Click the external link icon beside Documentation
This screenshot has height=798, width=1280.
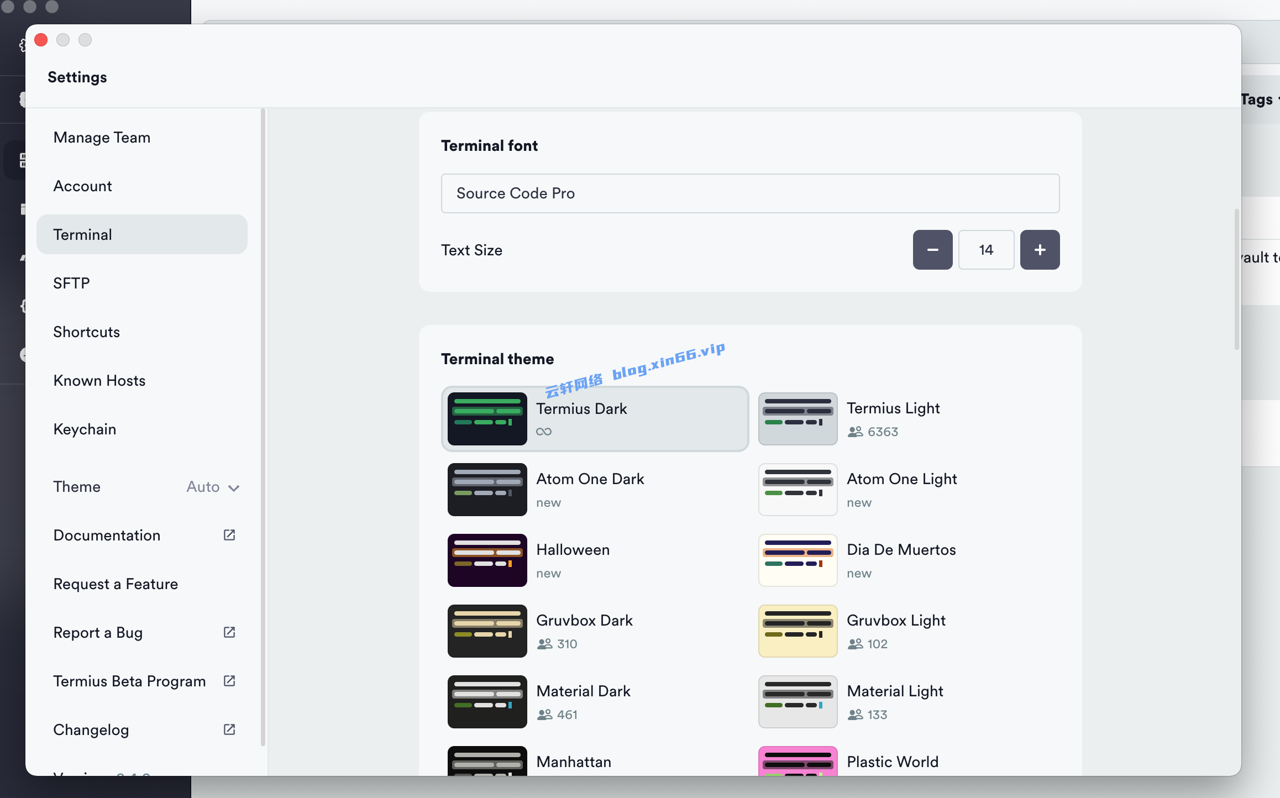click(x=229, y=535)
